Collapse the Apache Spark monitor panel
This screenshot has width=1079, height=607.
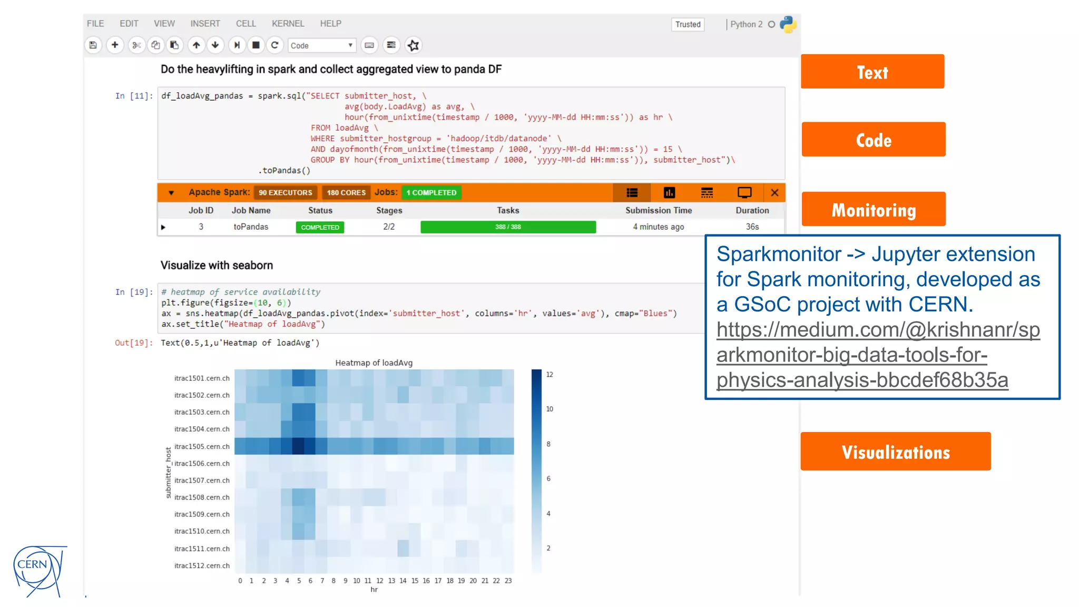(171, 193)
